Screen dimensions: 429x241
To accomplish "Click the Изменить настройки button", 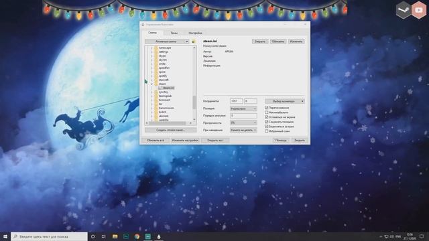I will coord(185,140).
